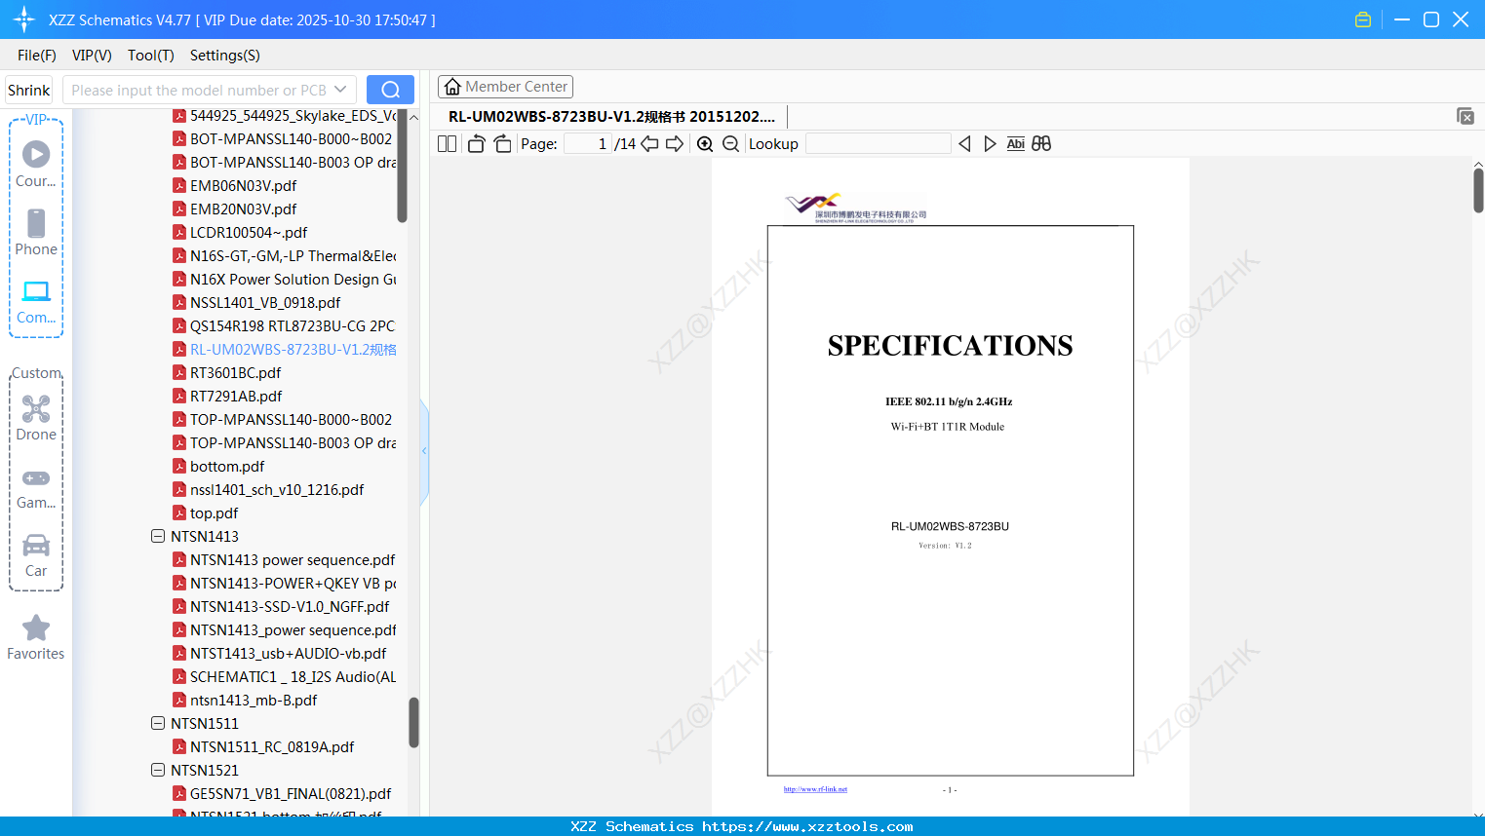The width and height of the screenshot is (1485, 836).
Task: Open the Settings(S) menu
Action: click(225, 56)
